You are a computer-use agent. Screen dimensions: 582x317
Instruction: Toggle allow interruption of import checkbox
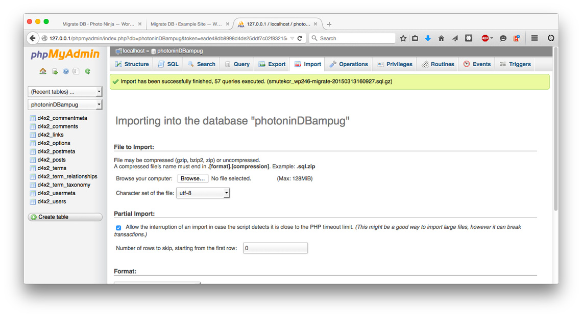(118, 228)
